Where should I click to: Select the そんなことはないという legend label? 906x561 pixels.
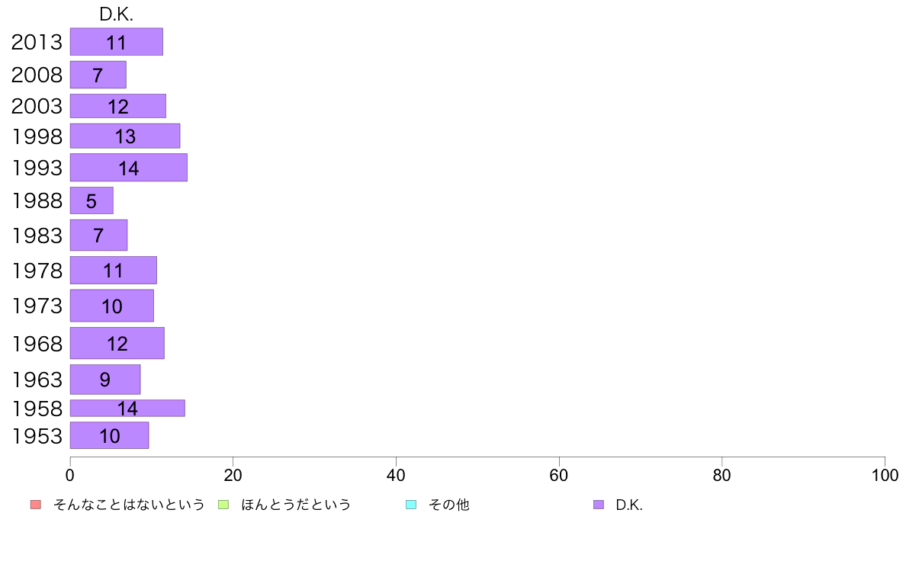(129, 505)
